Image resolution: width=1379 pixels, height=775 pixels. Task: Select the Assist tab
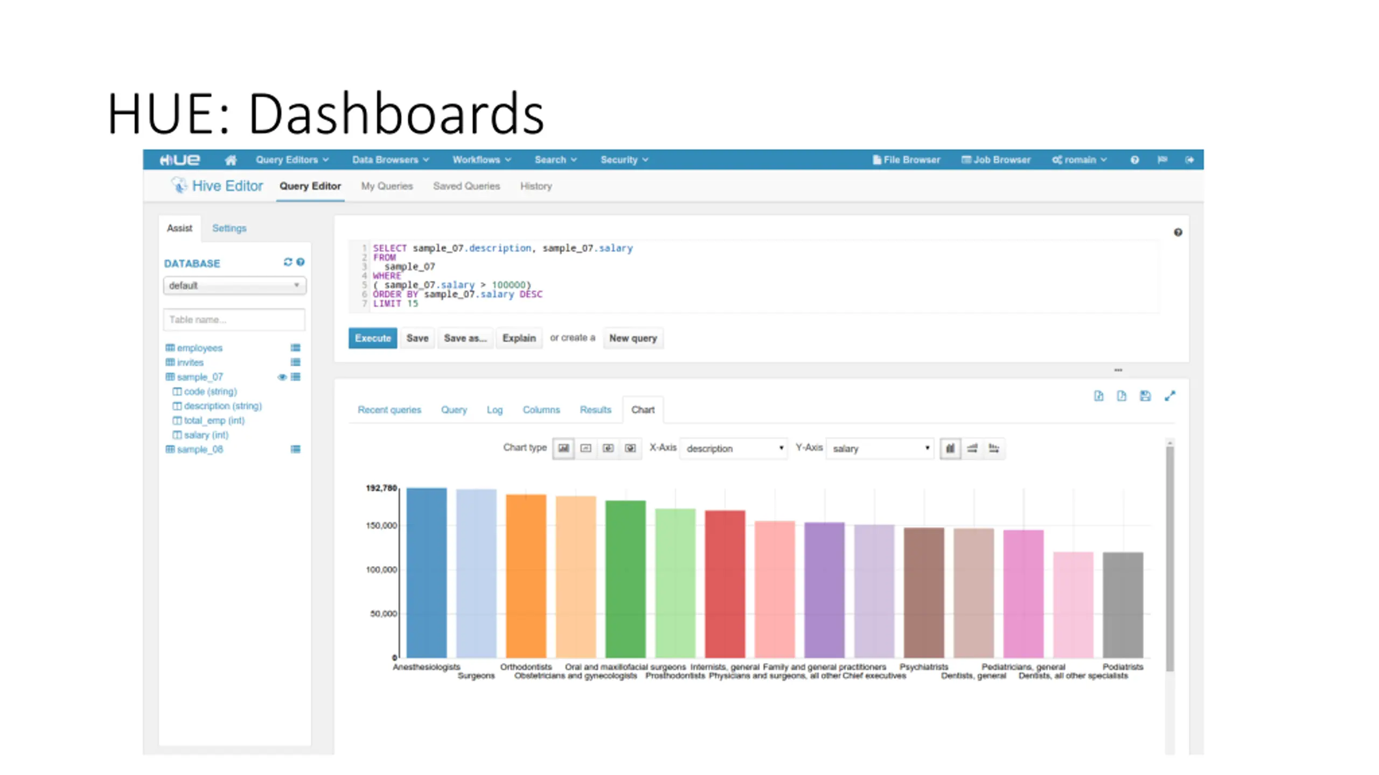tap(179, 228)
